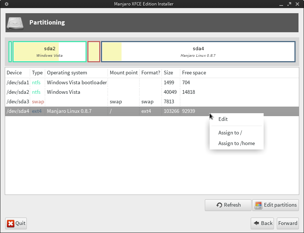Click the size value 40049
This screenshot has height=233, width=304.
[x=170, y=92]
